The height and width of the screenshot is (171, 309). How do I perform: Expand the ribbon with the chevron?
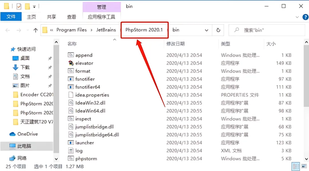(x=297, y=17)
